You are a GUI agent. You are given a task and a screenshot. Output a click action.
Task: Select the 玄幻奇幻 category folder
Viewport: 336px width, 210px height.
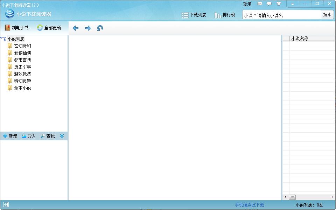coord(22,46)
